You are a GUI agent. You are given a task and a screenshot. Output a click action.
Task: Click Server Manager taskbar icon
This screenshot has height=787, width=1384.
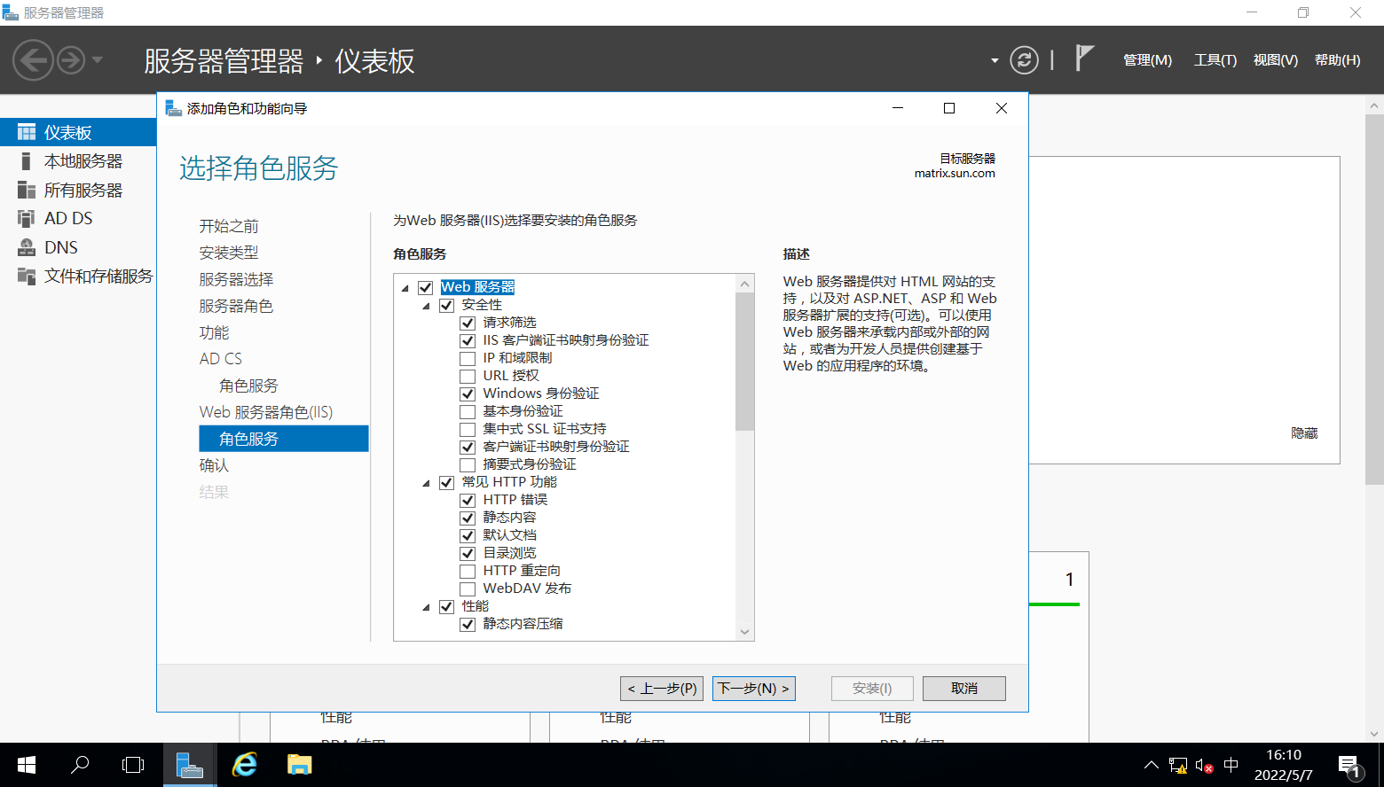pos(190,765)
